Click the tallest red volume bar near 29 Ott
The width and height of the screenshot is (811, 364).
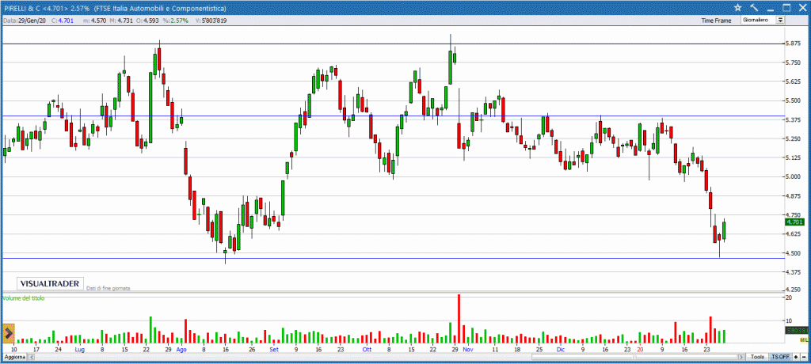(x=459, y=319)
